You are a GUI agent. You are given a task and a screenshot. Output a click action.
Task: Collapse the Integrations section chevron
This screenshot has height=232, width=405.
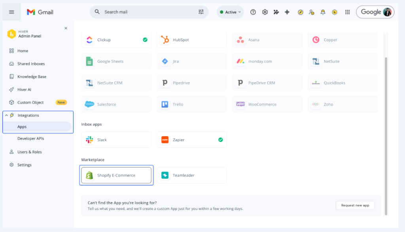[x=6, y=115]
